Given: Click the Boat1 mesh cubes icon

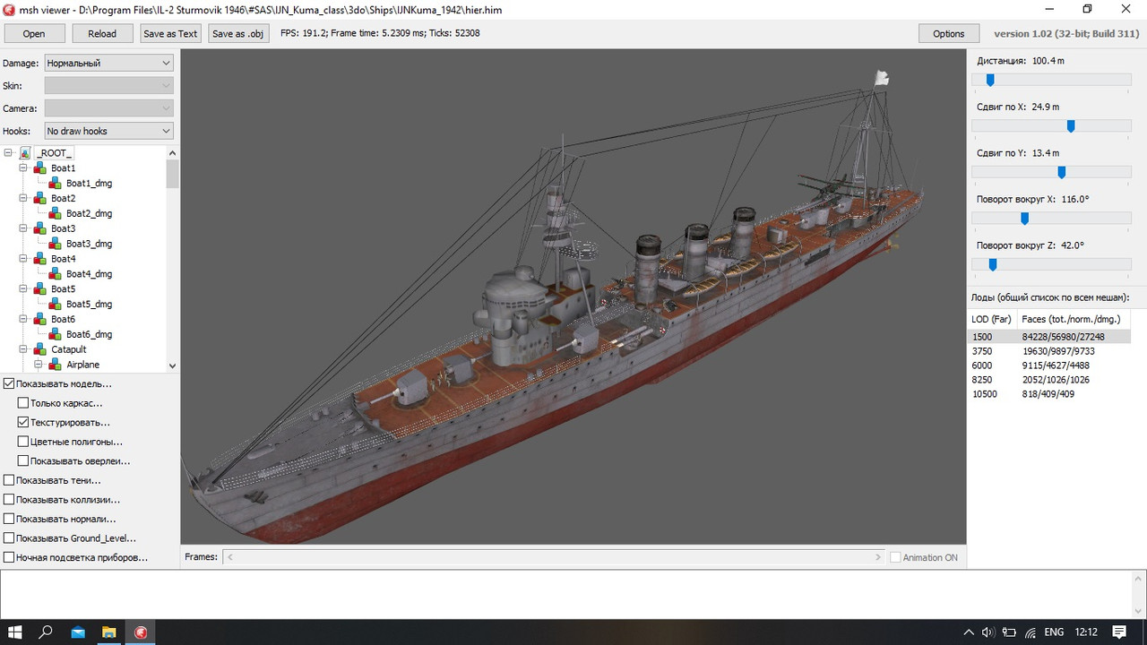Looking at the screenshot, I should pyautogui.click(x=40, y=168).
